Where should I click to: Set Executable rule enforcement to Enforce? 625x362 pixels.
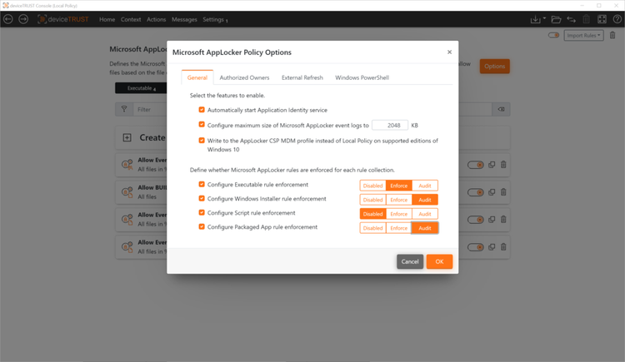pyautogui.click(x=398, y=186)
